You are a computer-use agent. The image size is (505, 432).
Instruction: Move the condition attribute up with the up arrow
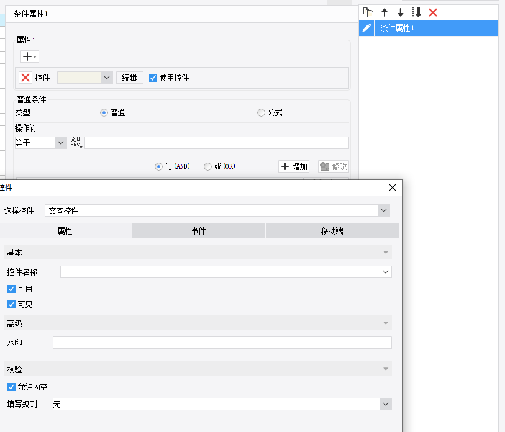[x=384, y=12]
